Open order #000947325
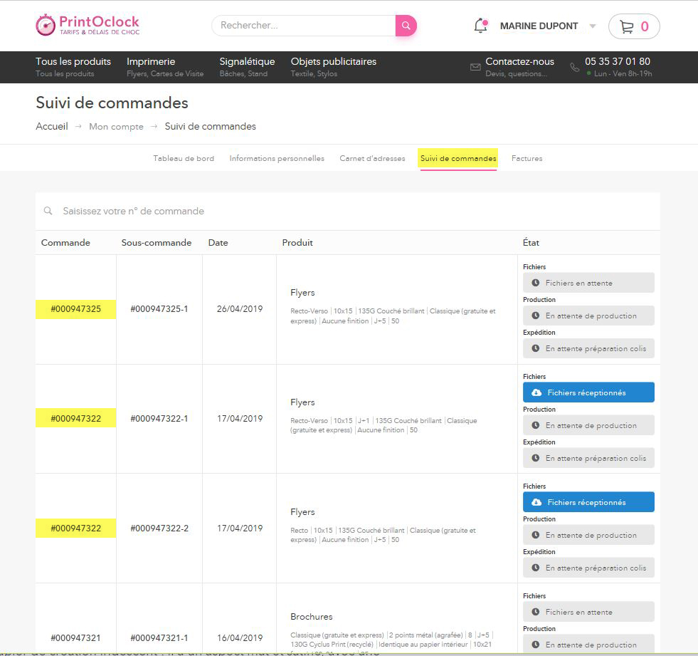698x656 pixels. tap(75, 309)
